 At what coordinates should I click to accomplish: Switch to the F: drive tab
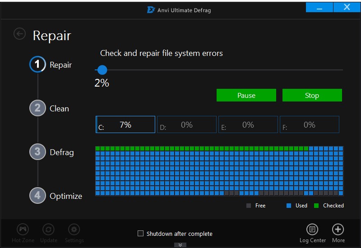(310, 125)
